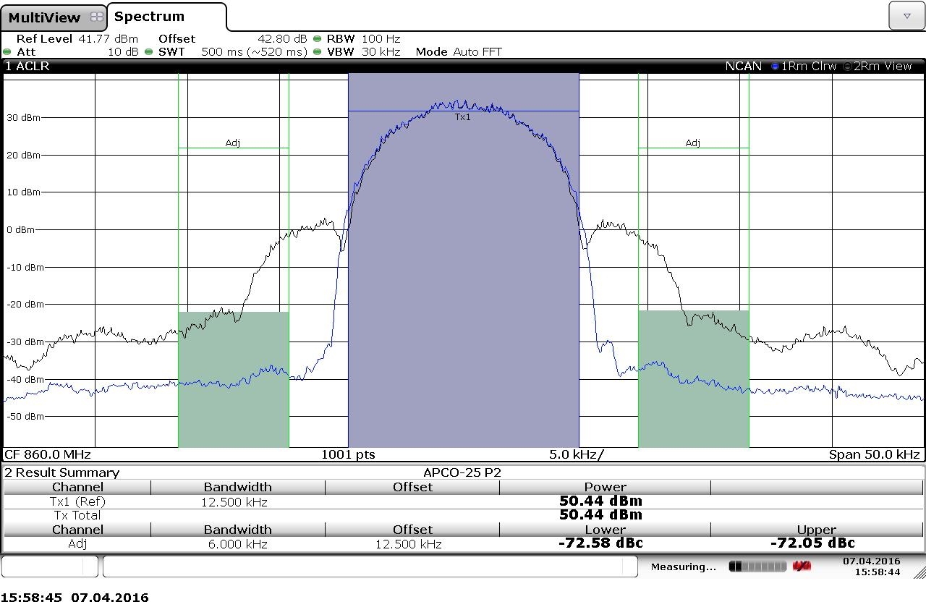Click the MultiView grid icon
The image size is (926, 615).
pos(96,17)
